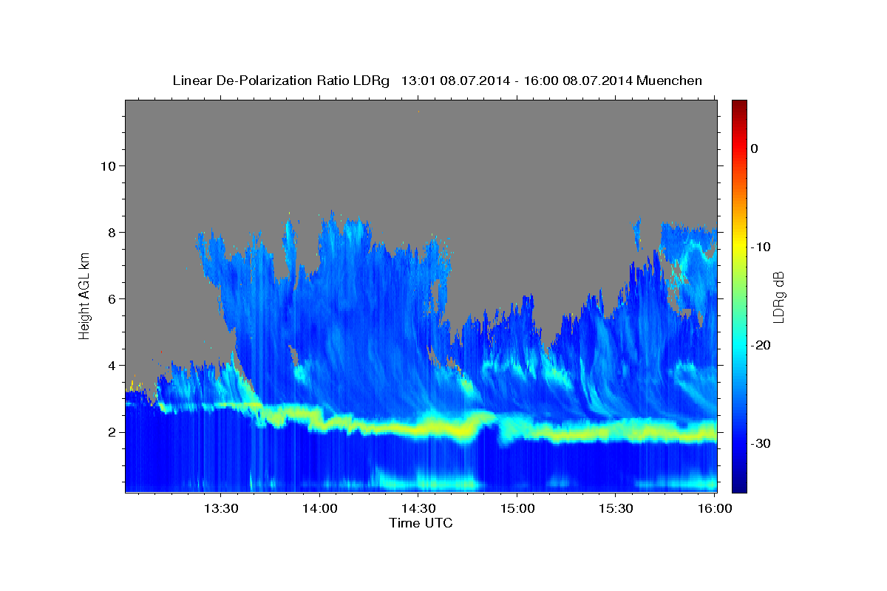This screenshot has height=591, width=887.
Task: Click the LDRg dB colorbar label
Action: coord(778,296)
